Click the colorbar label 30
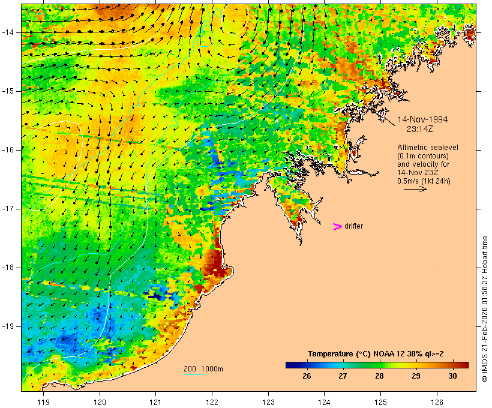Screen dimensions: 492x408 click(x=452, y=376)
